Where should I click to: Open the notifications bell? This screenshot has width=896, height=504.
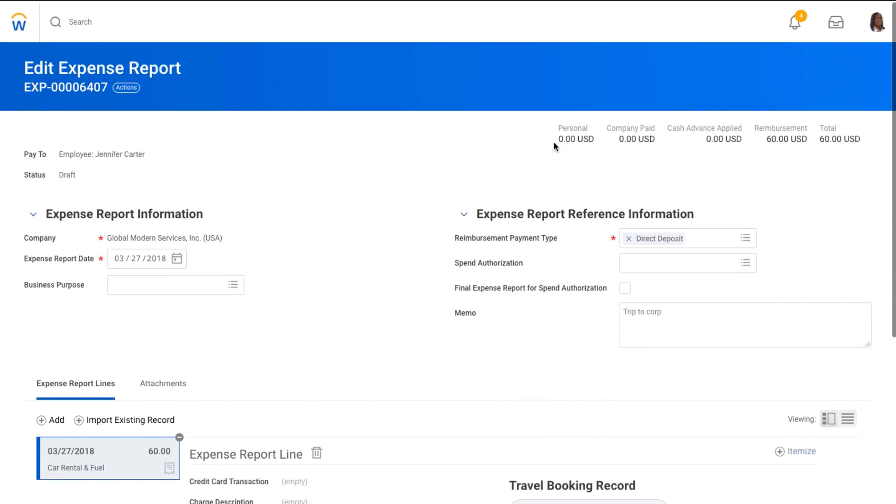click(795, 22)
